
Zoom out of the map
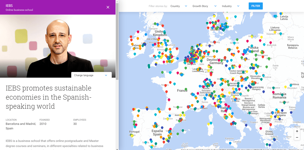click(x=297, y=137)
